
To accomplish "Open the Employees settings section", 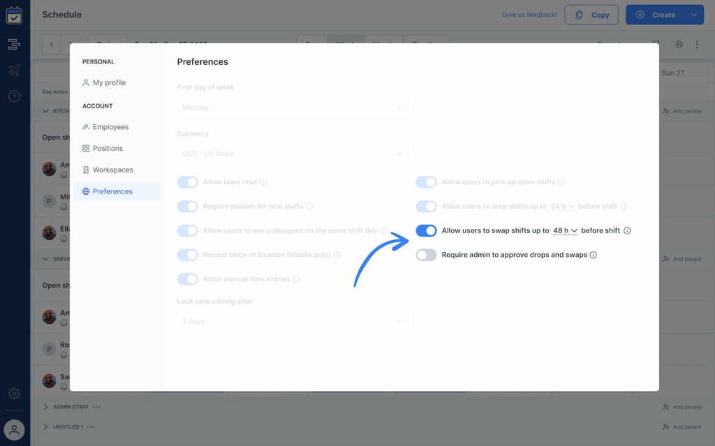I will click(x=110, y=127).
